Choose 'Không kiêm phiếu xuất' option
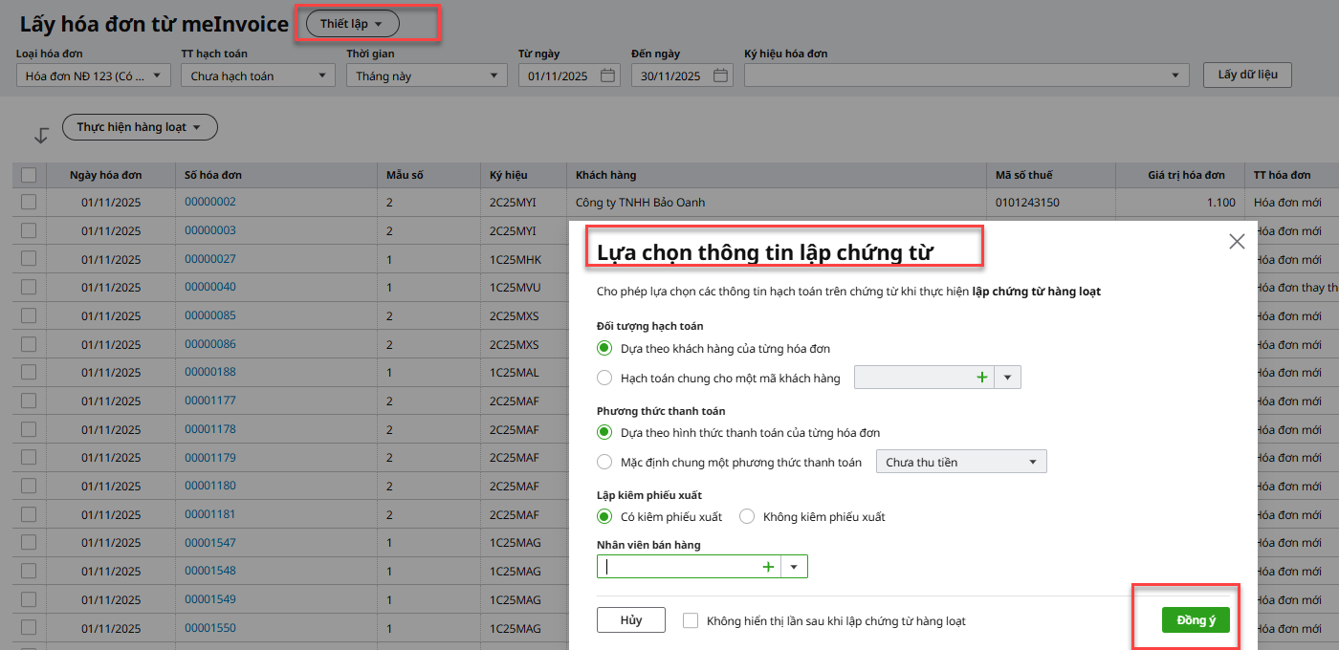 tap(747, 517)
